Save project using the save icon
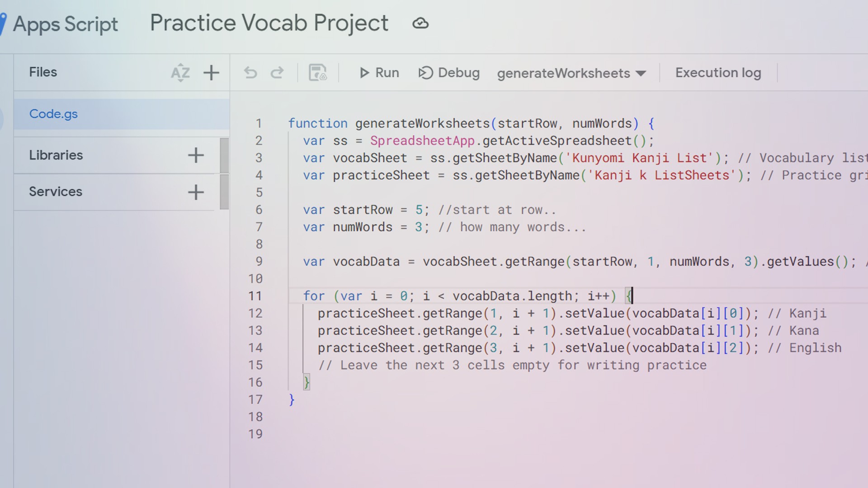This screenshot has width=868, height=488. [x=317, y=73]
